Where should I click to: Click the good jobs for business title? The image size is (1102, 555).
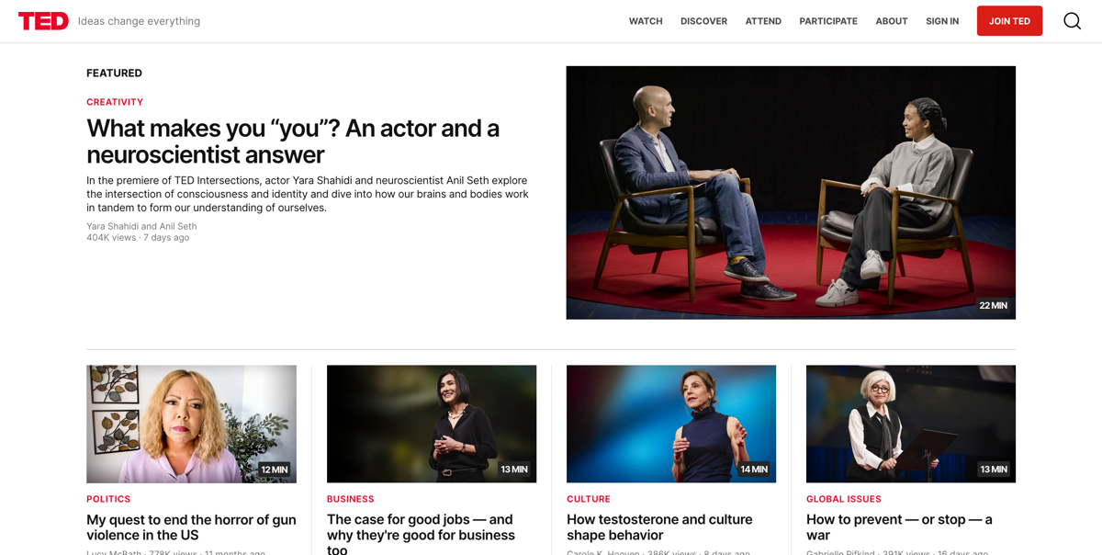420,534
